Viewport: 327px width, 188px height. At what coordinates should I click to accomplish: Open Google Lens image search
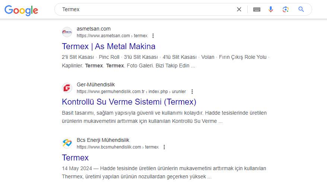(x=286, y=9)
